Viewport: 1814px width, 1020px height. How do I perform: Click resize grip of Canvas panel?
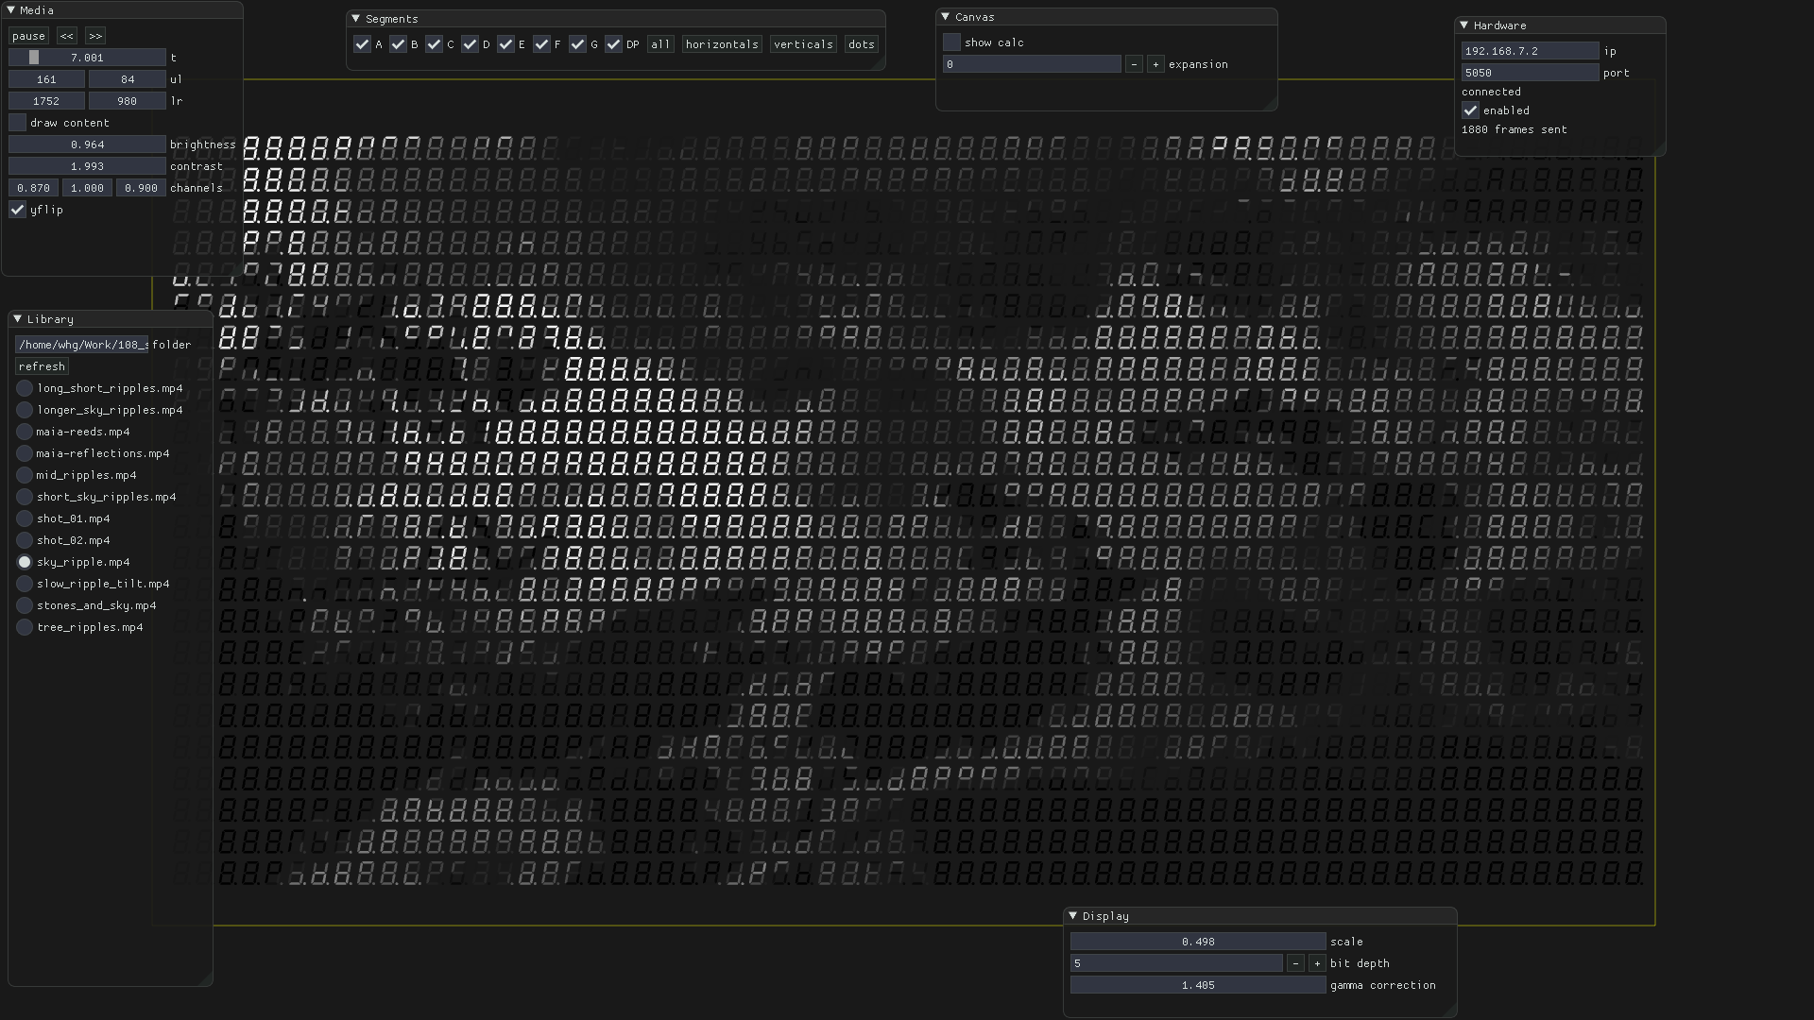tap(1271, 104)
